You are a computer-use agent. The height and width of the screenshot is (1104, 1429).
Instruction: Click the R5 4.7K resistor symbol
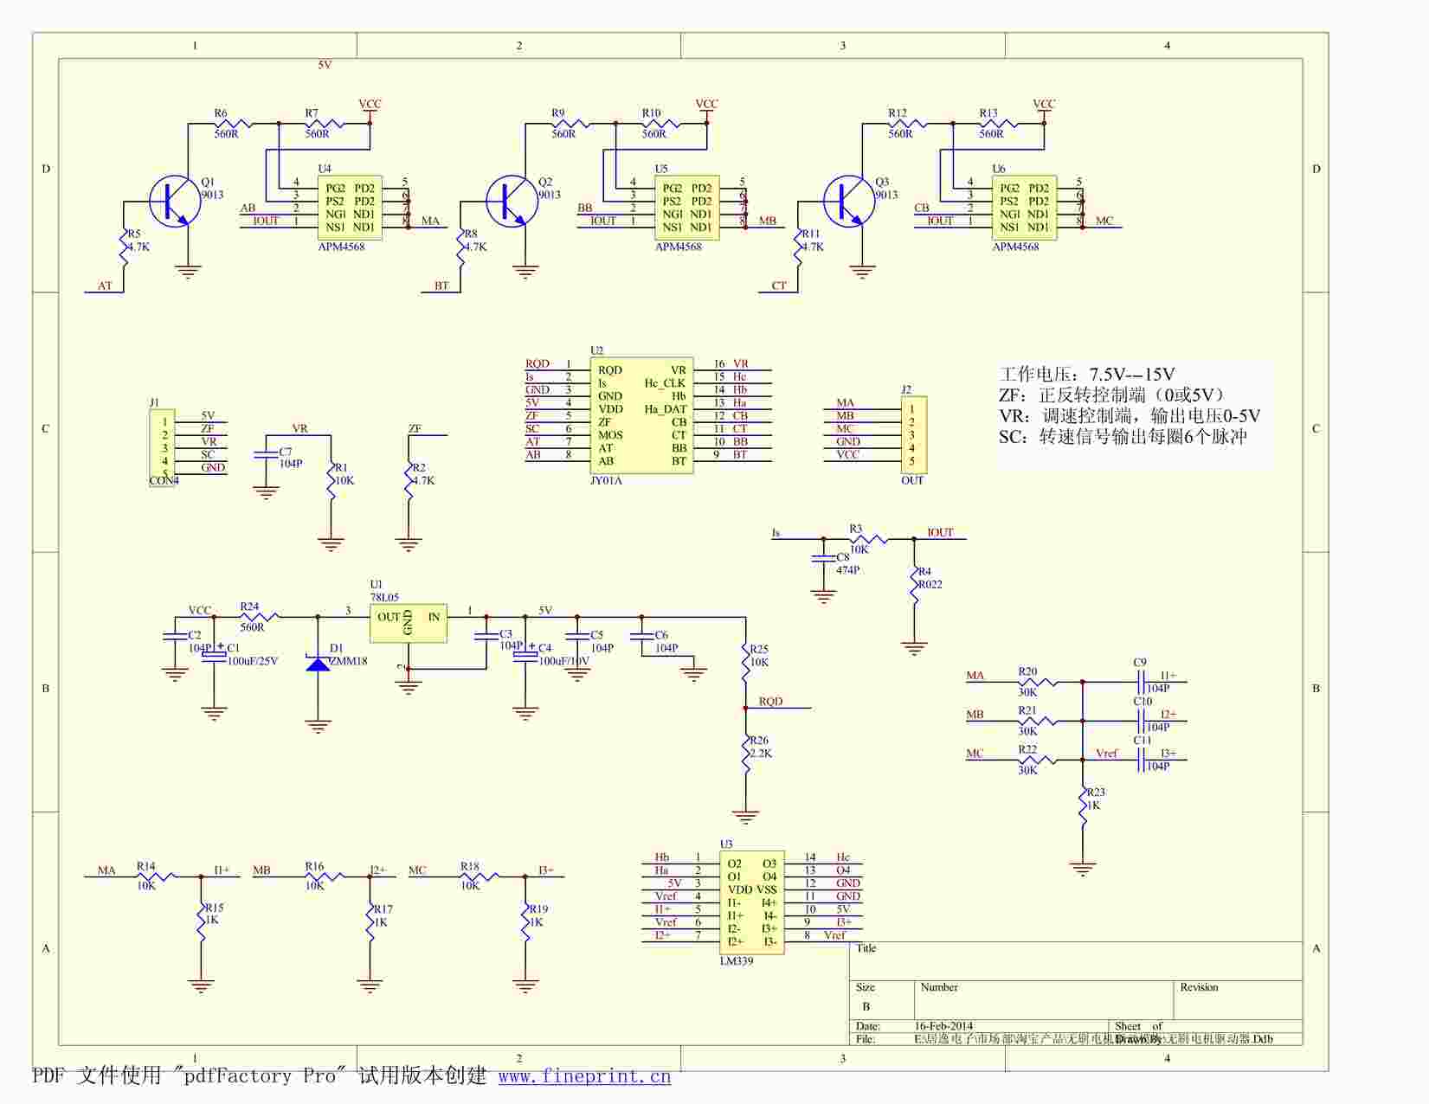(123, 247)
